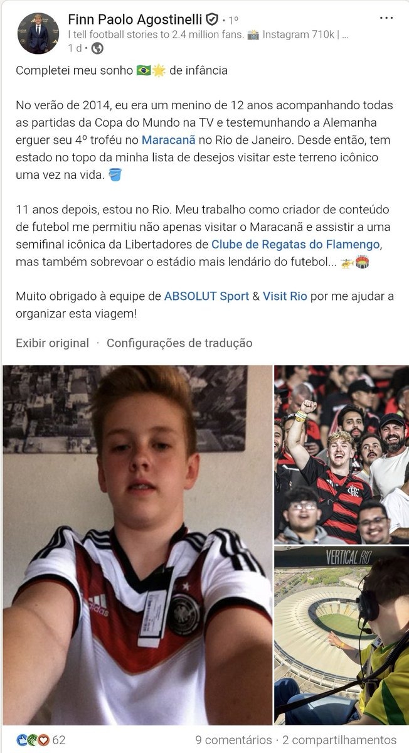
Task: Open Configurações de tradução settings
Action: (x=179, y=343)
